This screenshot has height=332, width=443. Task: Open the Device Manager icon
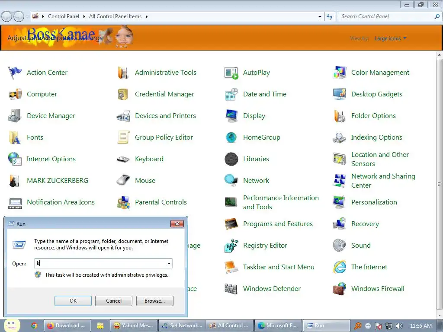(x=15, y=116)
